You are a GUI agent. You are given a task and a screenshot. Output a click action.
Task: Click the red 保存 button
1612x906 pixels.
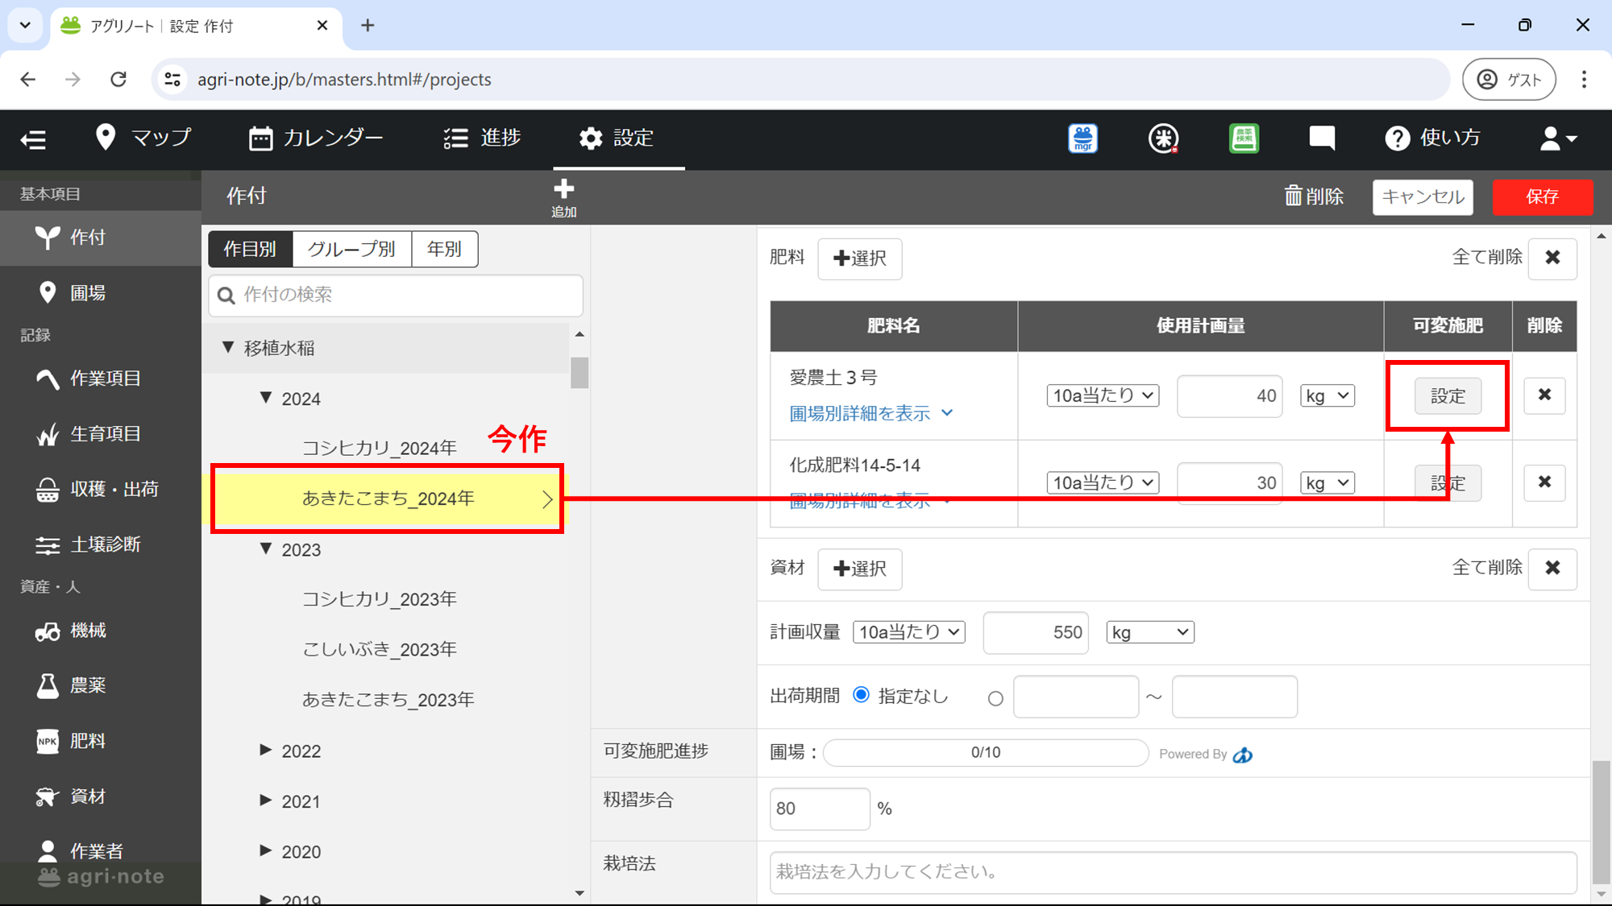[1541, 197]
